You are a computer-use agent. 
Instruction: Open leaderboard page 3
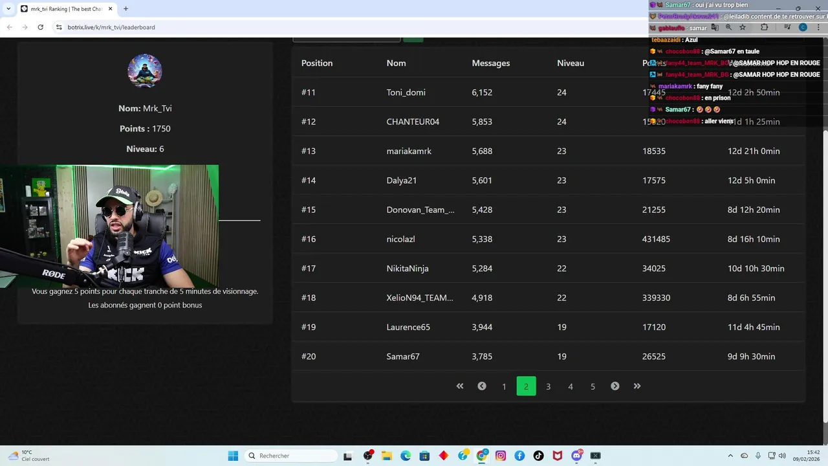click(548, 386)
